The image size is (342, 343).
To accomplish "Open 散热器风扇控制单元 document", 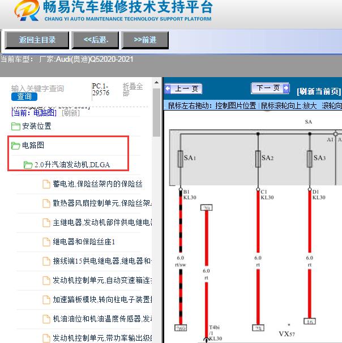I will click(x=102, y=203).
